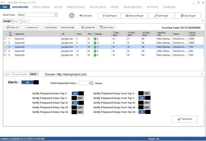Toggle Notify If Keyword Drops From Top 20
206x141 pixels.
tap(144, 107)
